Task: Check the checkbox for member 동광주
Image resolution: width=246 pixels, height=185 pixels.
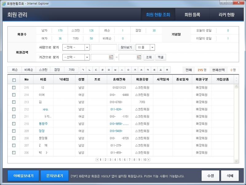Action: [x=14, y=124]
